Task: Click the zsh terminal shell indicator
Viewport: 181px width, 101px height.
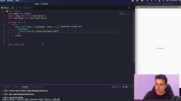Action: pos(114,87)
